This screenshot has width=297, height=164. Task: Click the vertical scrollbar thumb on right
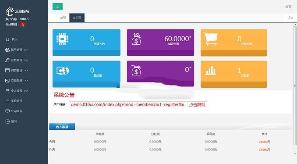295,86
